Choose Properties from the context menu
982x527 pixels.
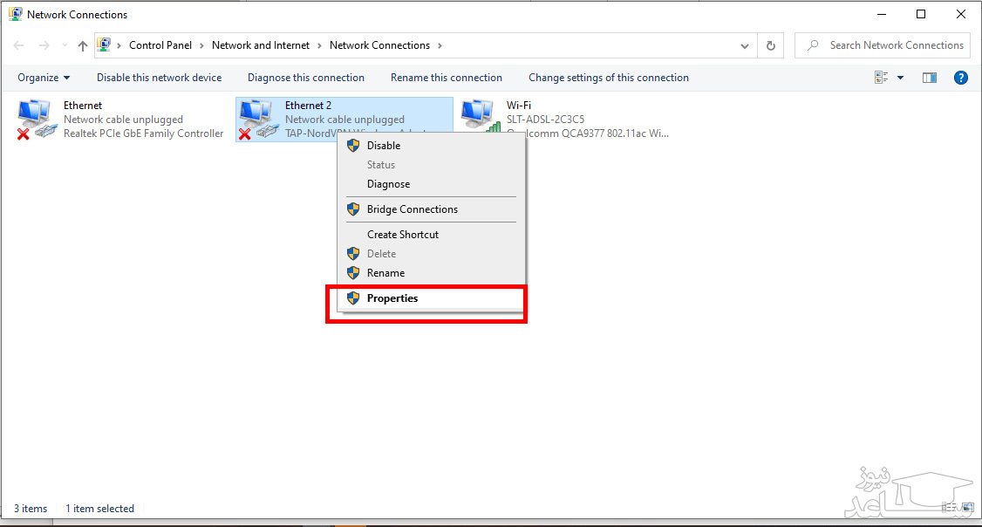392,298
